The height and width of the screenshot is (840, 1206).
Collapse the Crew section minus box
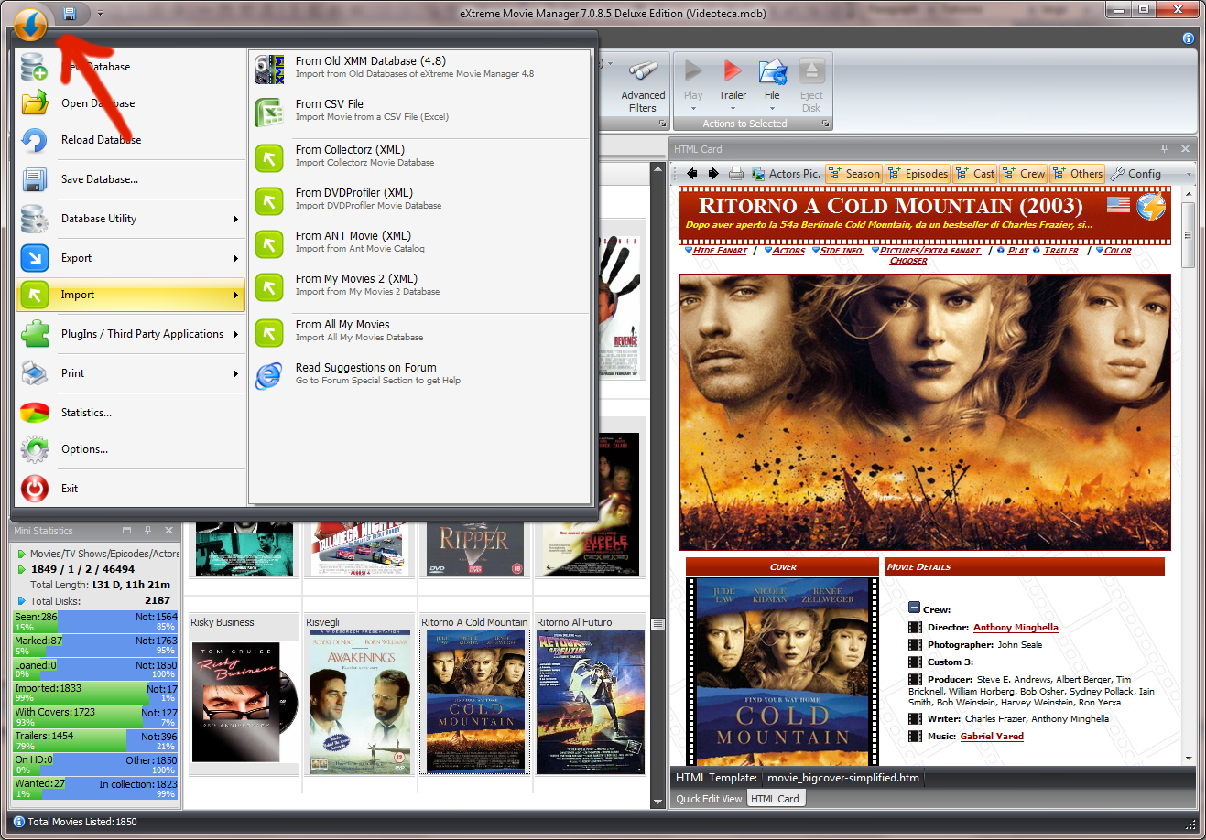pos(914,608)
